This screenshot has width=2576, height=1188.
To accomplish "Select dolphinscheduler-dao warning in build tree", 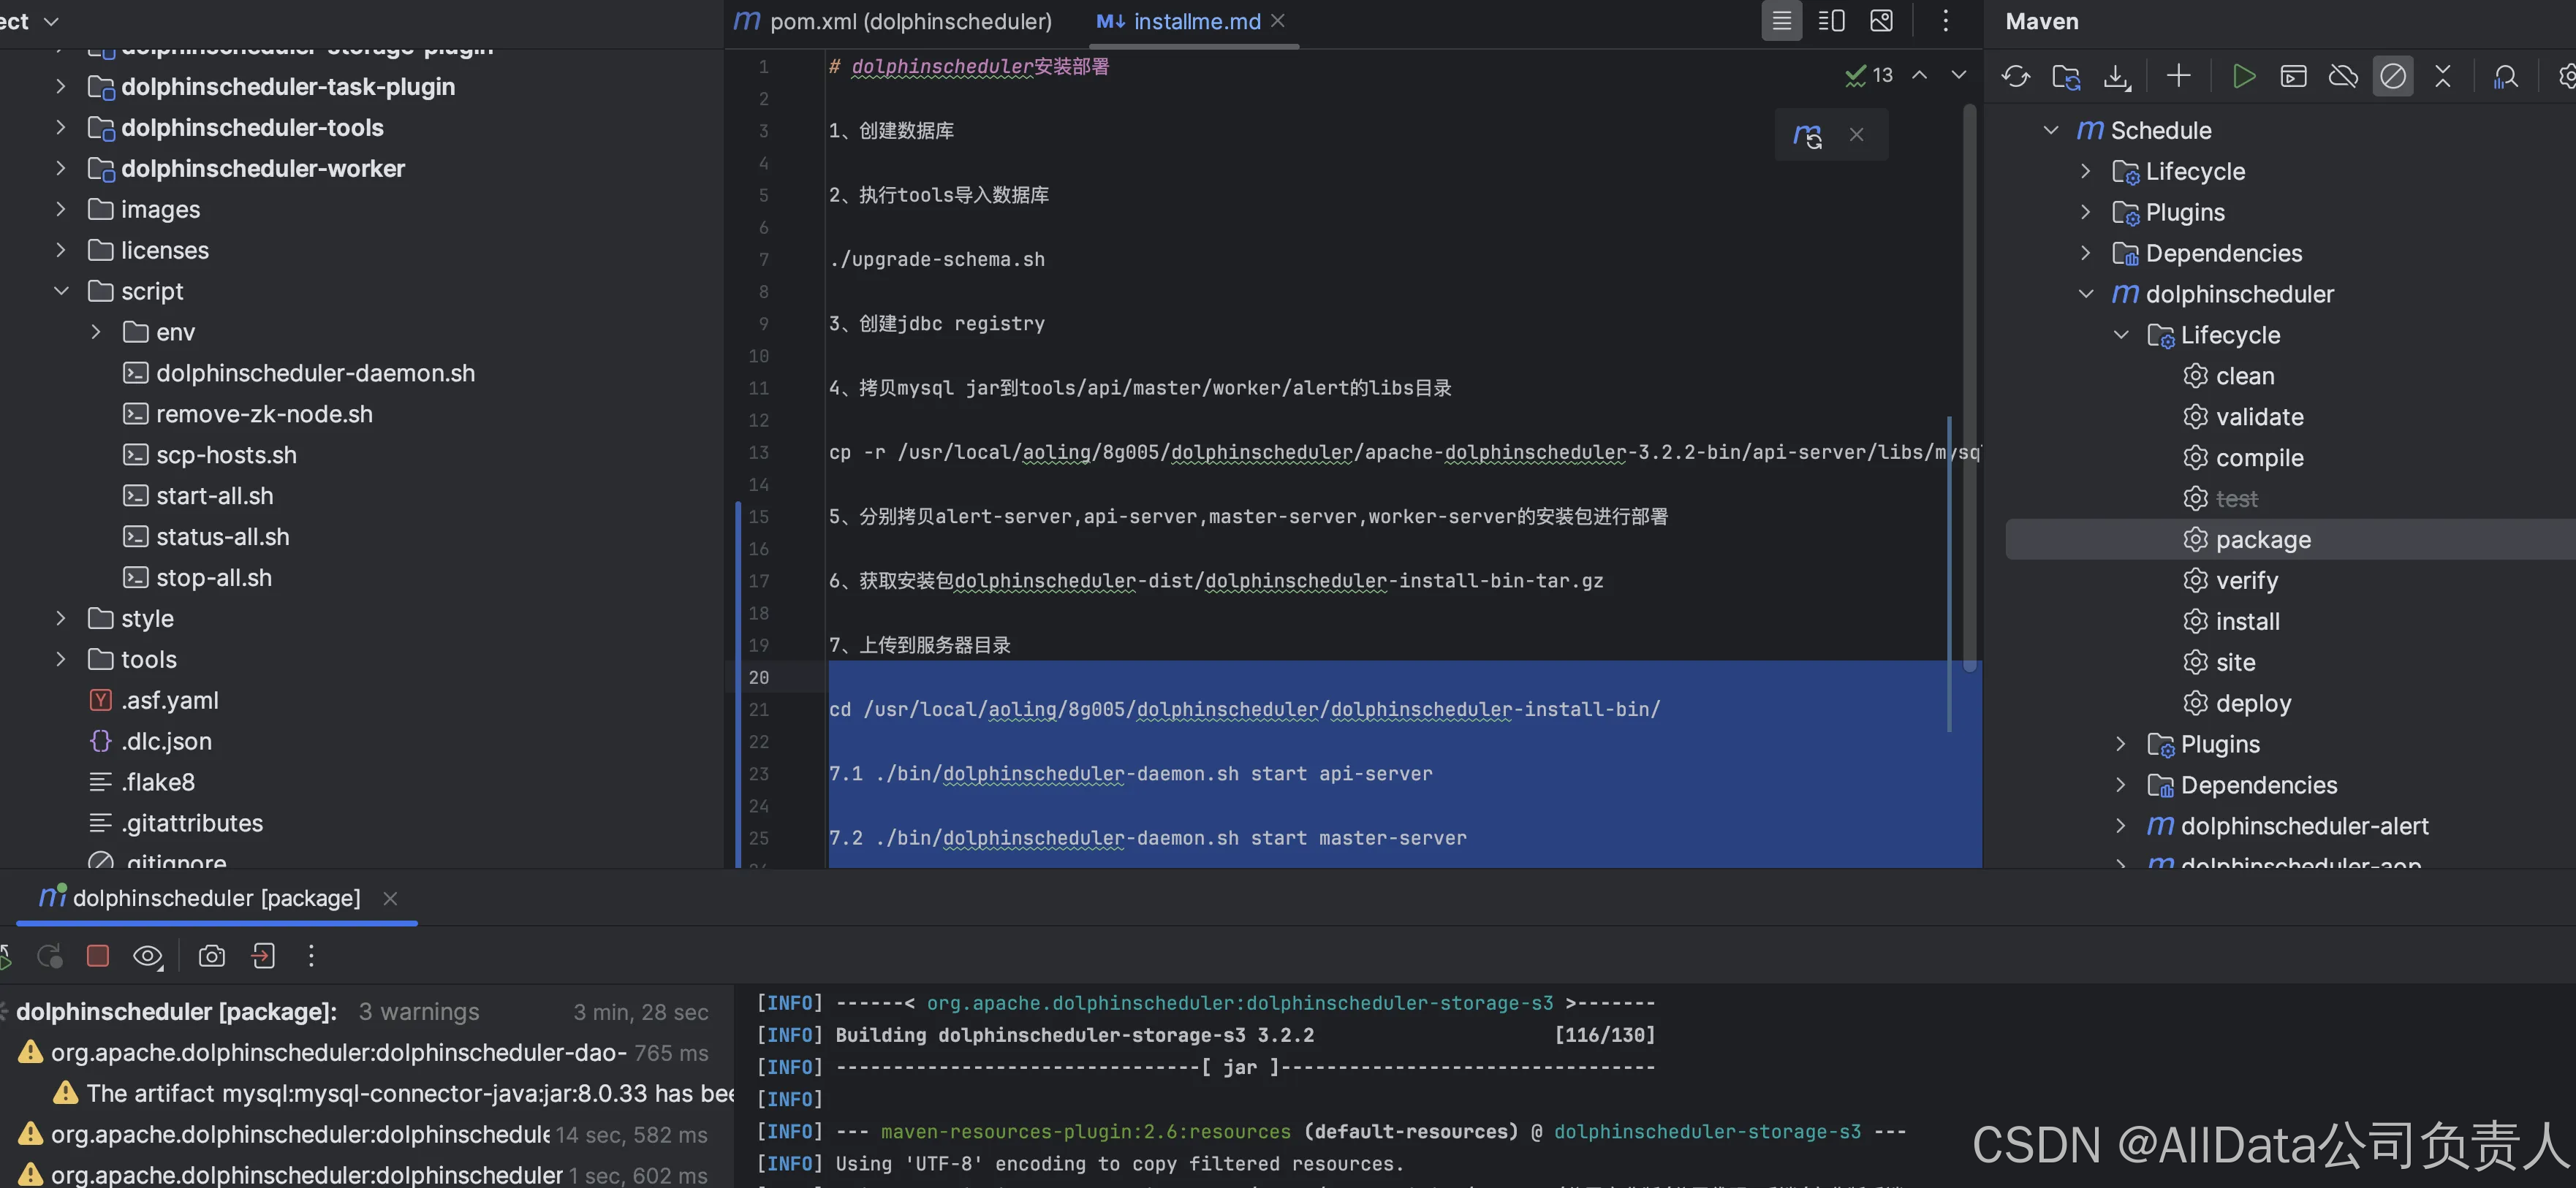I will pos(340,1053).
